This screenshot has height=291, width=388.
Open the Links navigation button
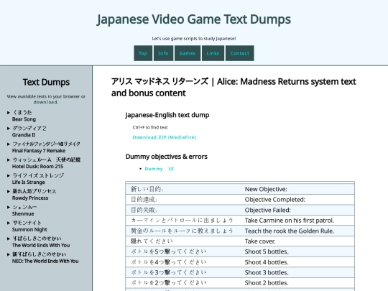(213, 53)
